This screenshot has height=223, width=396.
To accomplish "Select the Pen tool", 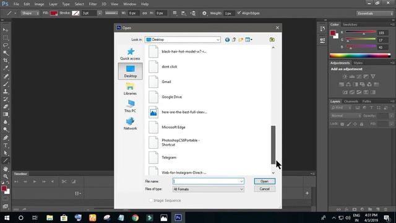I will tap(6, 138).
